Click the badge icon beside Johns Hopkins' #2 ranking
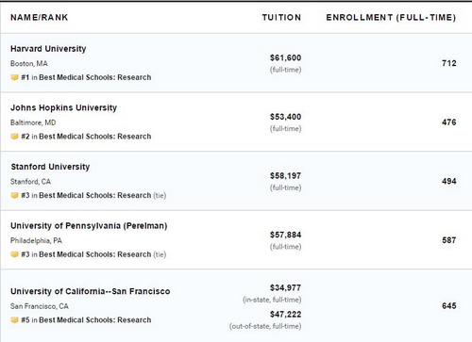The width and height of the screenshot is (472, 342). (14, 137)
